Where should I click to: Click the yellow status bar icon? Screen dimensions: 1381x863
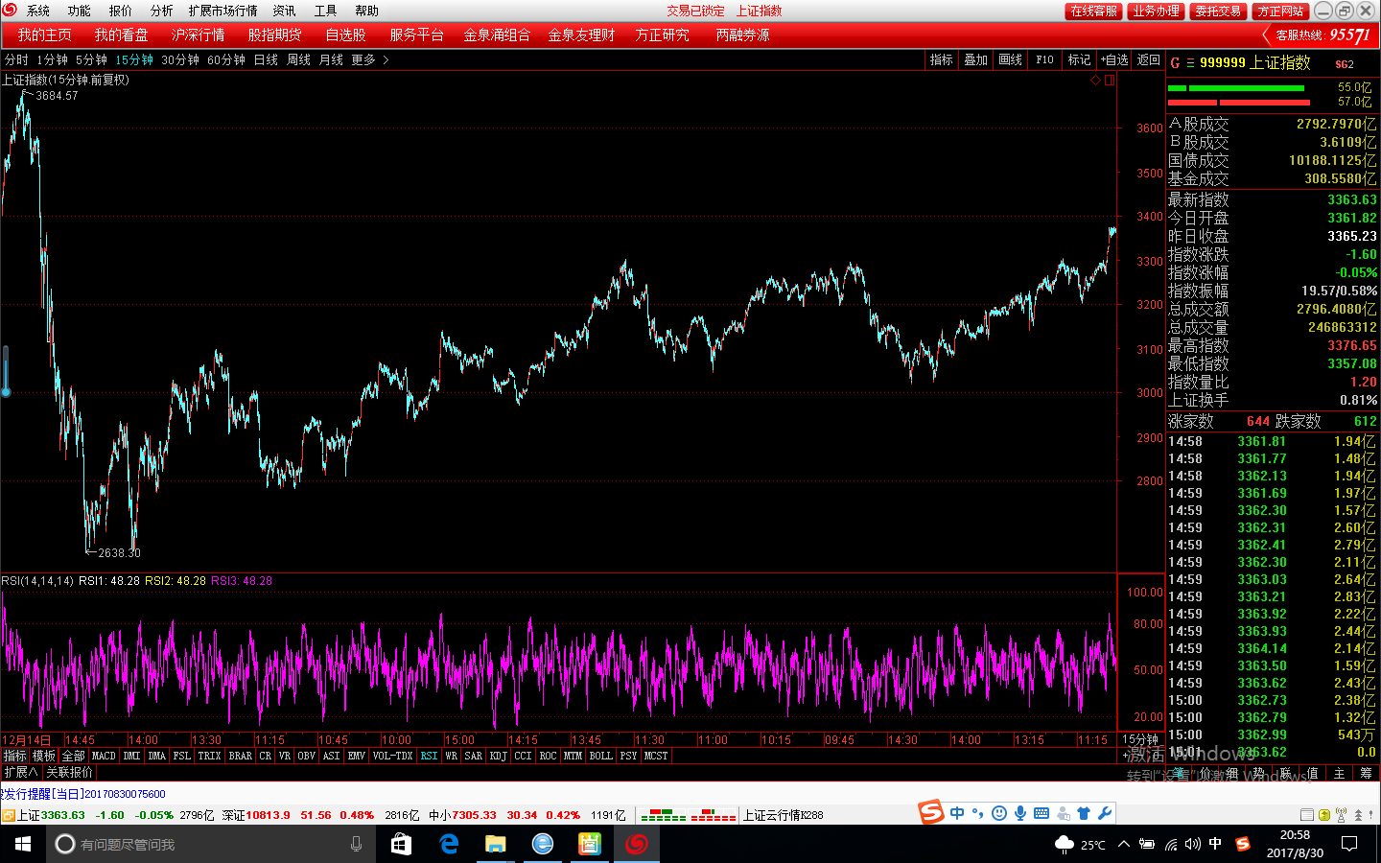point(1324,815)
